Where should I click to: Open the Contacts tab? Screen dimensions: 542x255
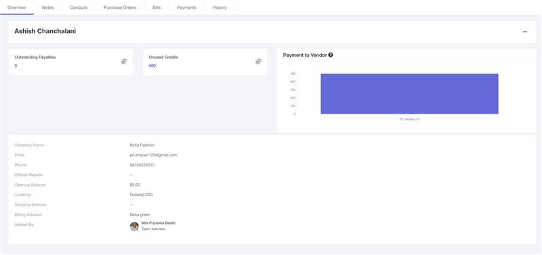(79, 7)
